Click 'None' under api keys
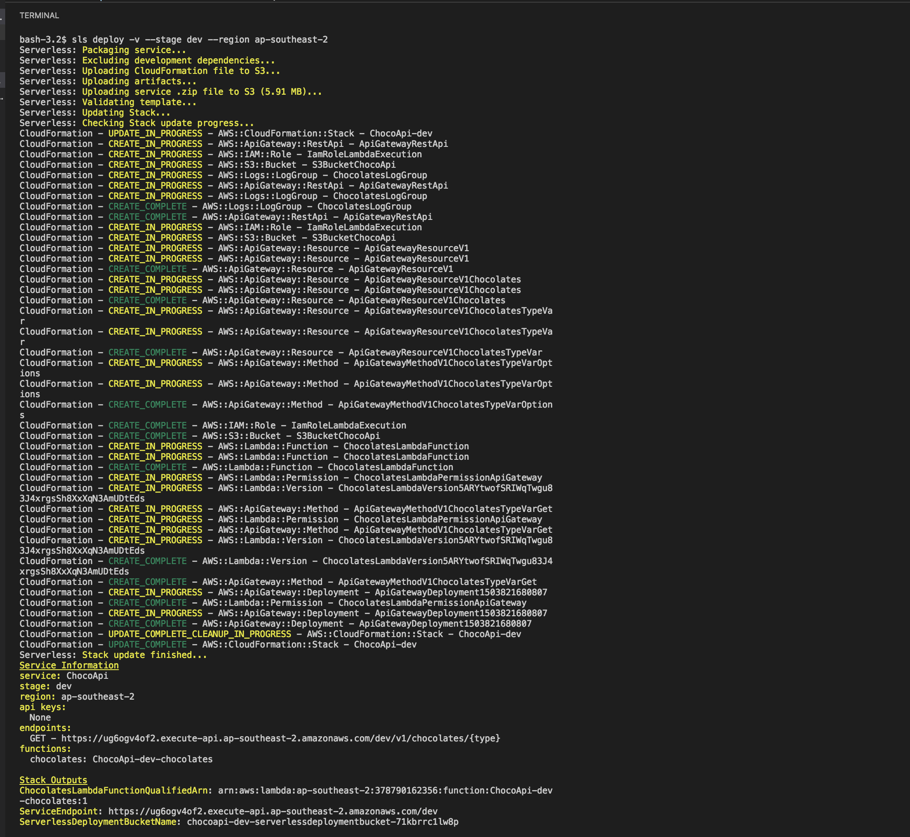 click(40, 717)
